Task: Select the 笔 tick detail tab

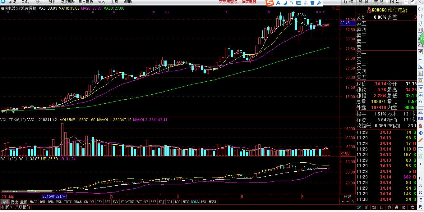Action: click(359, 207)
